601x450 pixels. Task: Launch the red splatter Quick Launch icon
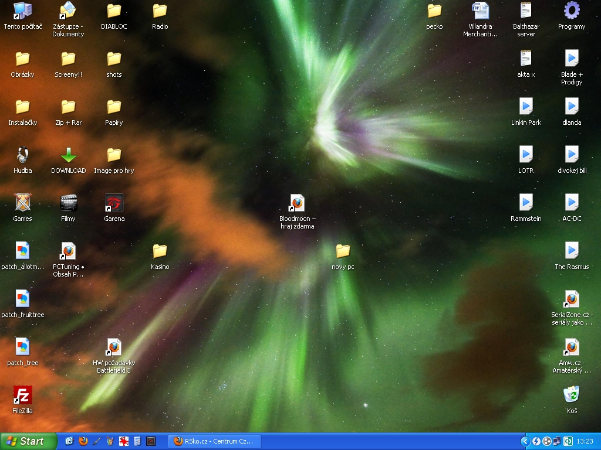click(123, 441)
